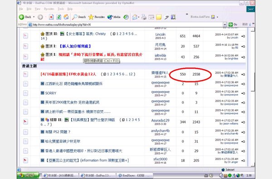Viewport: 272px width, 179px height.
Task: Go to last post on Asurada129 row
Action: tap(243, 122)
